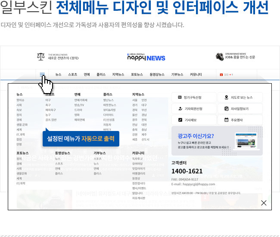Open IT.과학 under the 뉴스 column

21,134
